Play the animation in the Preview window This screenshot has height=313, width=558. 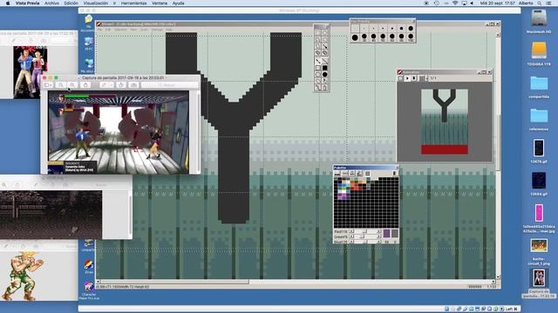(407, 78)
